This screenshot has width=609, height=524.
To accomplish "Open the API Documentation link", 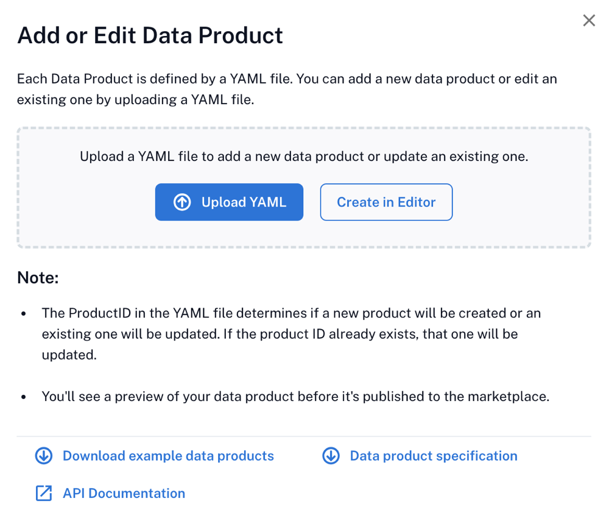I will pos(124,494).
